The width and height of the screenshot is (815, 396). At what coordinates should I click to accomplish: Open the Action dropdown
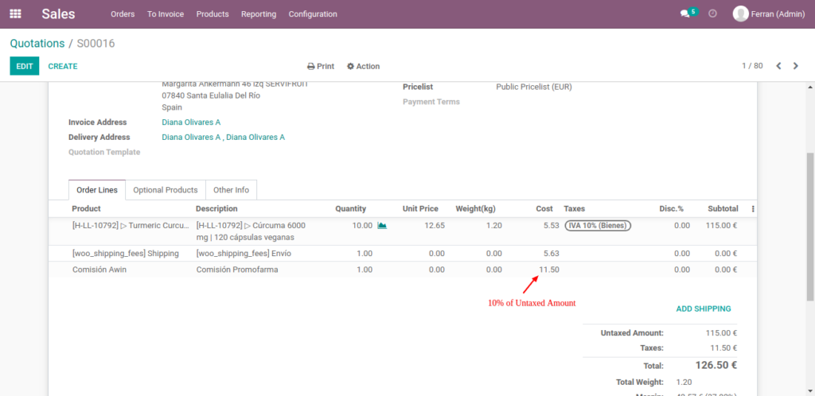(x=363, y=67)
